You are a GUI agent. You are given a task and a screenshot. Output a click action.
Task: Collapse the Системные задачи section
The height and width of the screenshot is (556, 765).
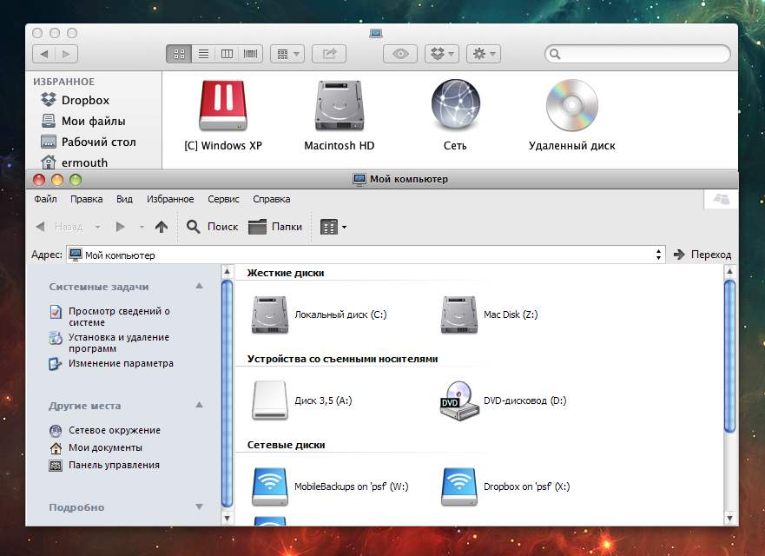tap(199, 286)
